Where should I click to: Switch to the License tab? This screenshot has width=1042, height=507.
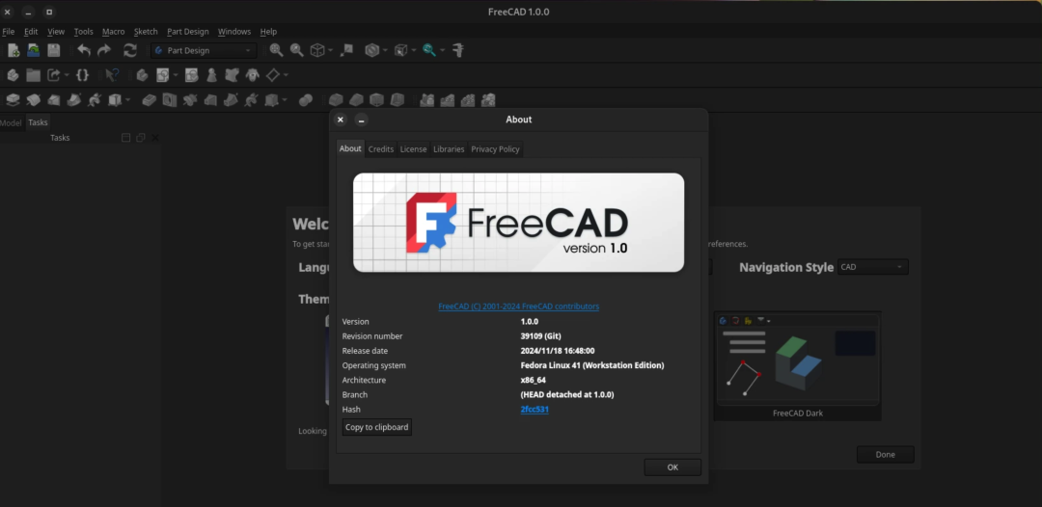(x=413, y=149)
